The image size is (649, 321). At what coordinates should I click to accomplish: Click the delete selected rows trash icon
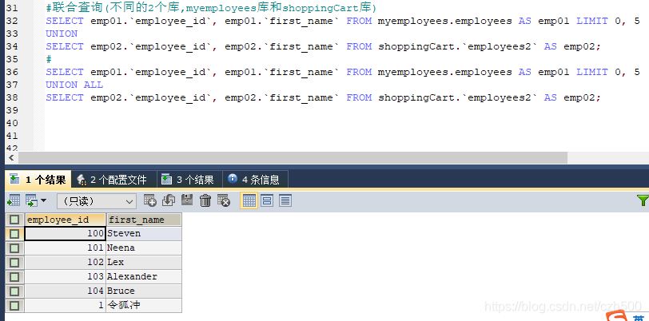pyautogui.click(x=205, y=200)
